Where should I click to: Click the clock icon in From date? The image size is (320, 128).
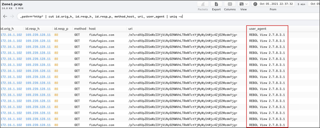click(x=255, y=4)
